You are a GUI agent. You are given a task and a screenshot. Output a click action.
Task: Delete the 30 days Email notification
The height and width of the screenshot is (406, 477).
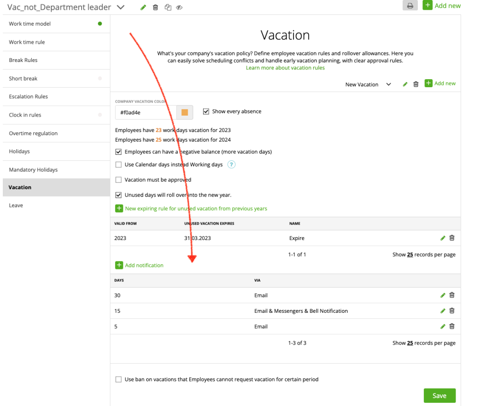452,295
